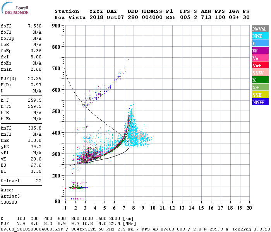271x232 pixels.
Task: Click the fxI value 8.00
Action: click(x=36, y=57)
